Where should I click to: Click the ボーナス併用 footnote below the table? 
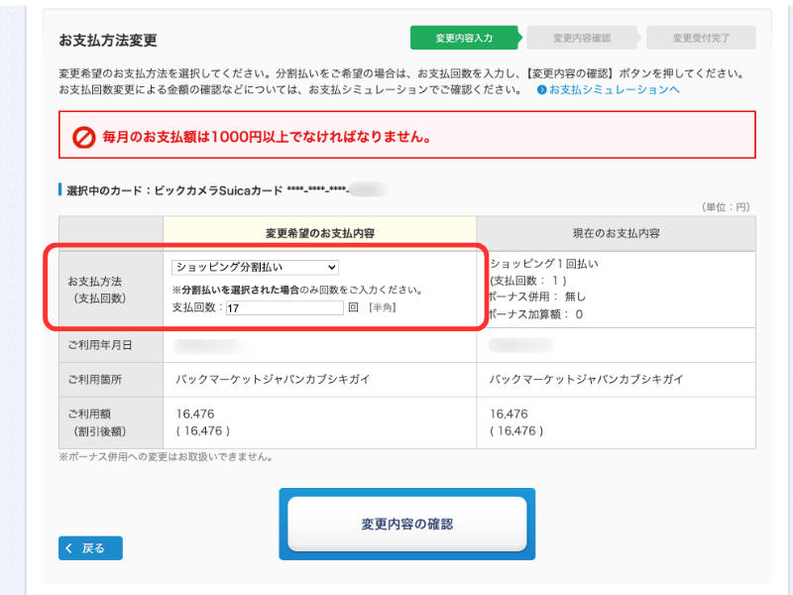click(166, 457)
